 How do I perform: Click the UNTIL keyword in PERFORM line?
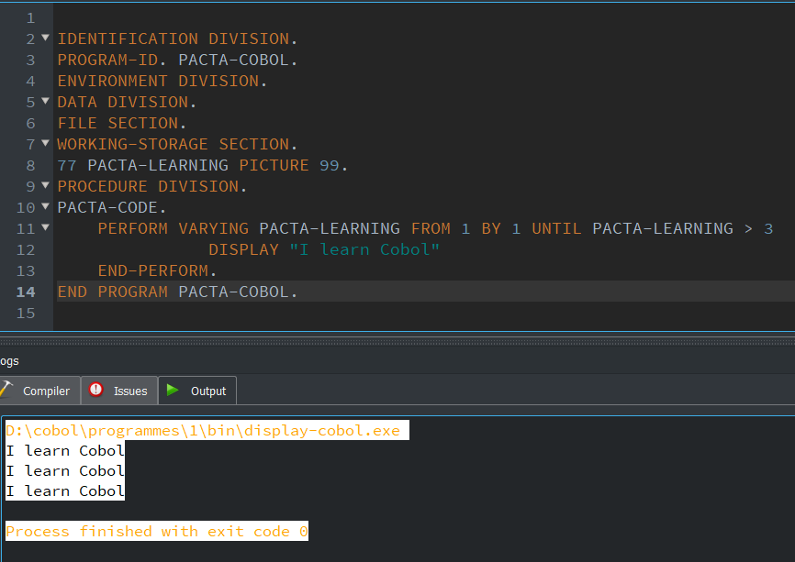click(x=556, y=229)
